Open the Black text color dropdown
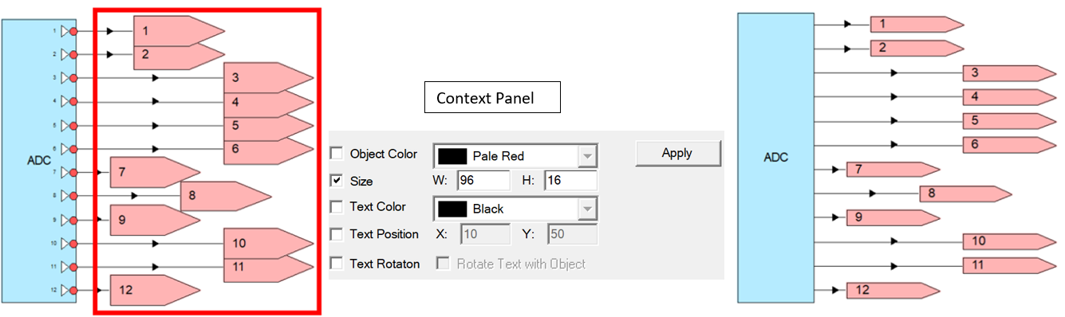 pos(587,209)
